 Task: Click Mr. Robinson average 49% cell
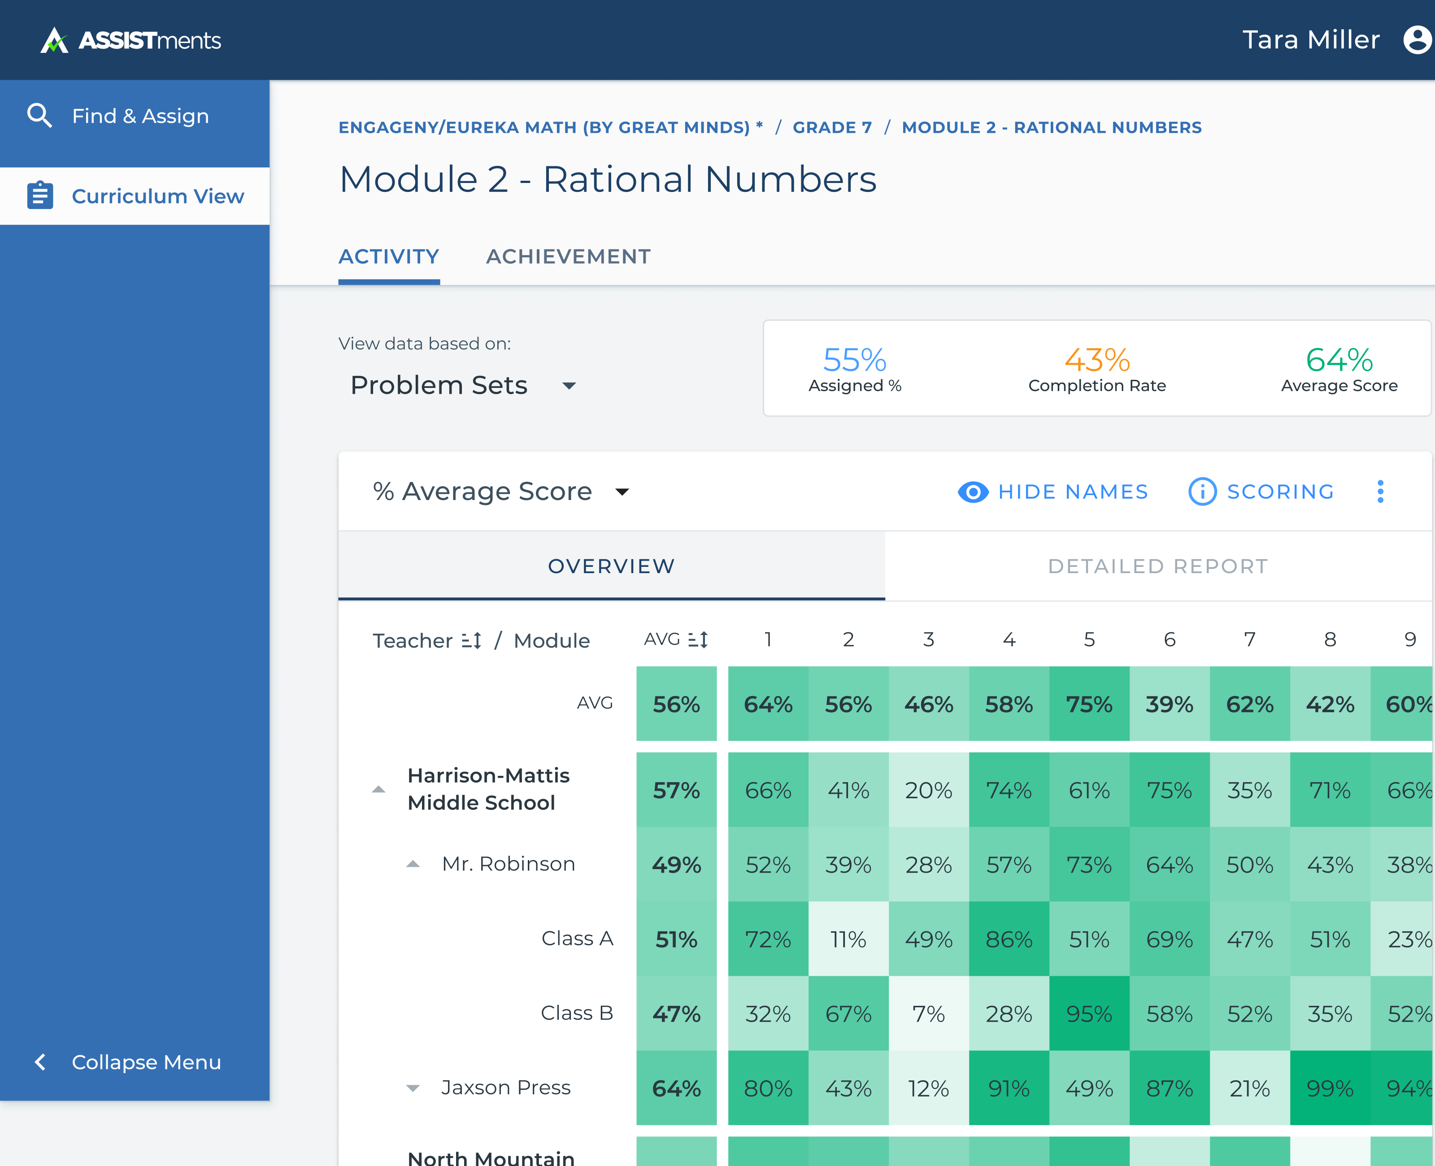pyautogui.click(x=676, y=865)
